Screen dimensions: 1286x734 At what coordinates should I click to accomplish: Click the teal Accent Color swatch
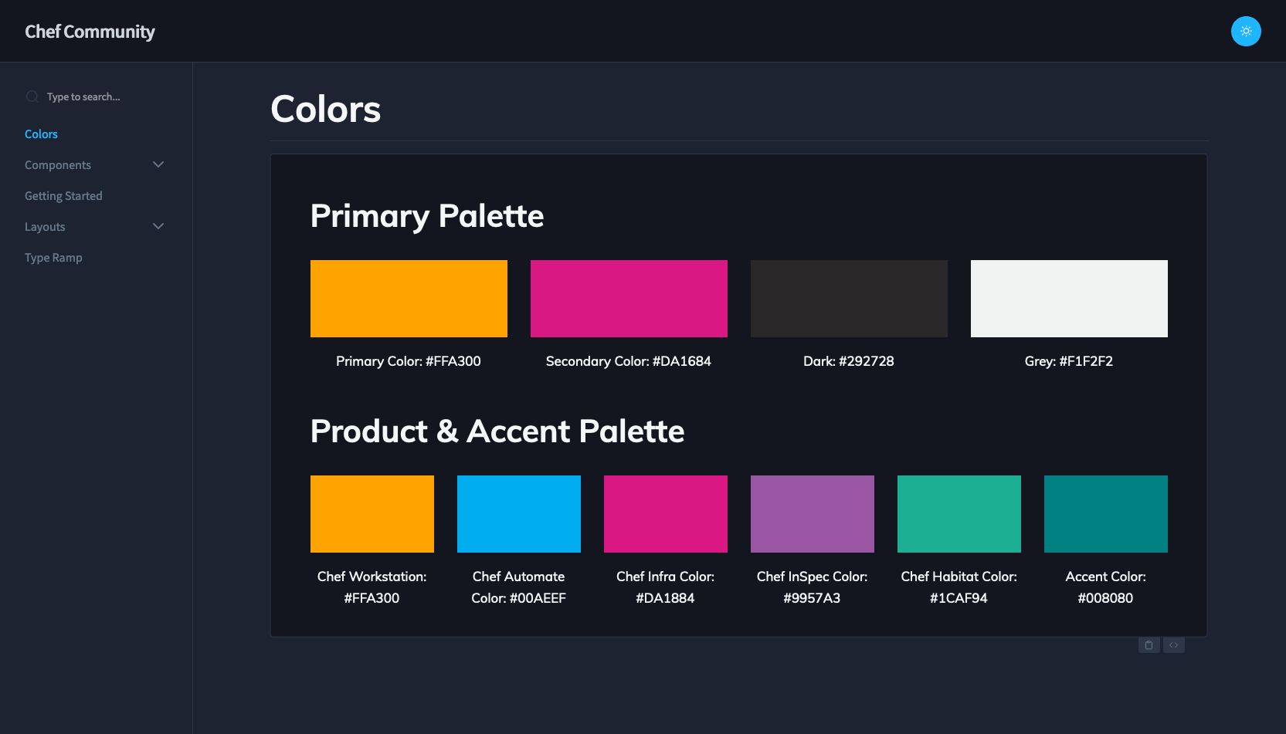1106,514
